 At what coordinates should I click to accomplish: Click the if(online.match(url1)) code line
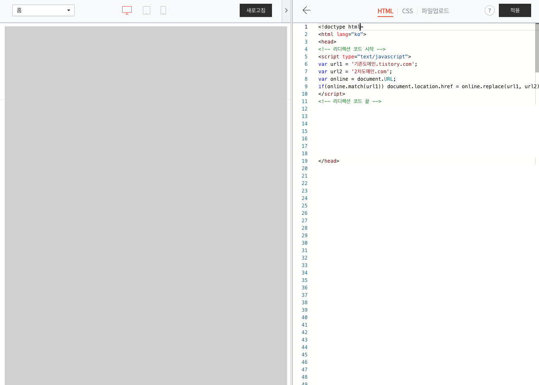tap(428, 87)
